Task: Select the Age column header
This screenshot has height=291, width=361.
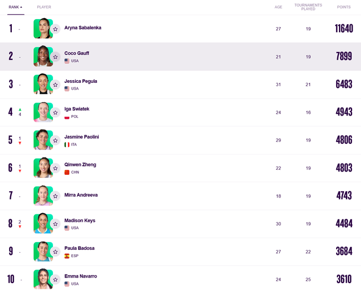Action: click(278, 7)
